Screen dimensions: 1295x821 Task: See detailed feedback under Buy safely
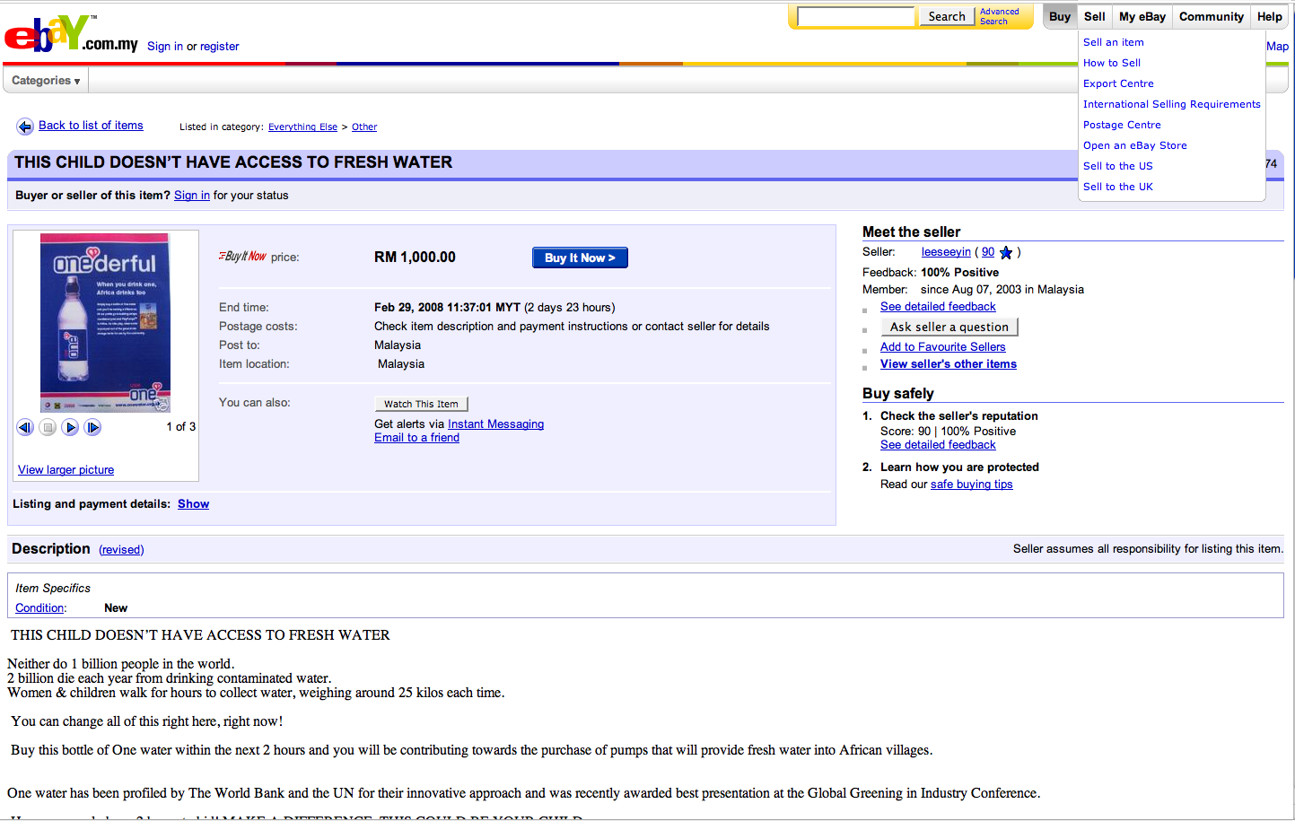[938, 445]
